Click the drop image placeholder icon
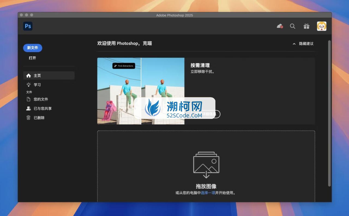The image size is (349, 216). pyautogui.click(x=206, y=165)
